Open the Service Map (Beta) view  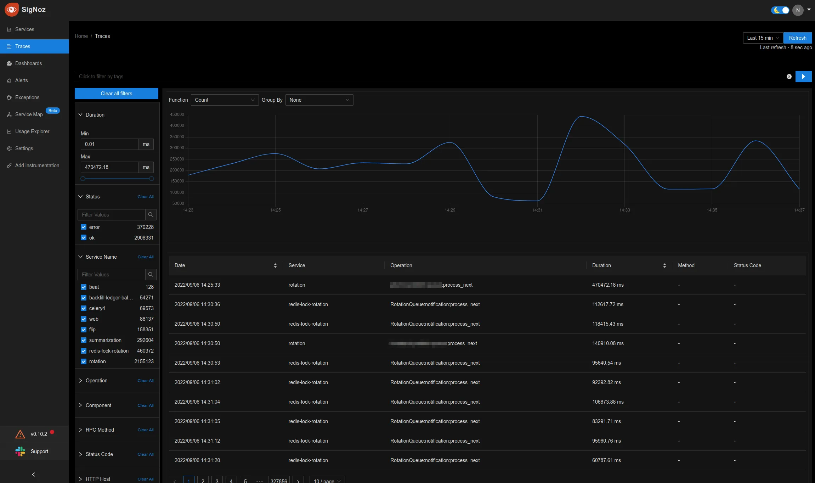tap(29, 114)
